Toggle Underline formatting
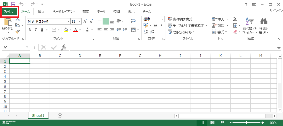Viewport: 283px width, 126px height. click(42, 30)
